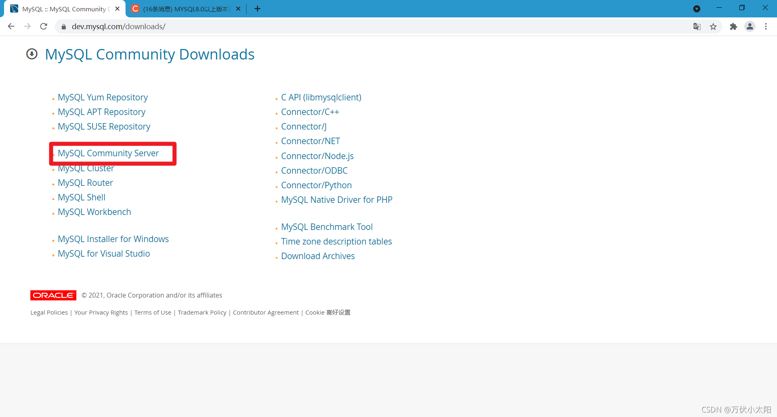Open Connector/ODBC link
777x417 pixels.
[x=314, y=170]
